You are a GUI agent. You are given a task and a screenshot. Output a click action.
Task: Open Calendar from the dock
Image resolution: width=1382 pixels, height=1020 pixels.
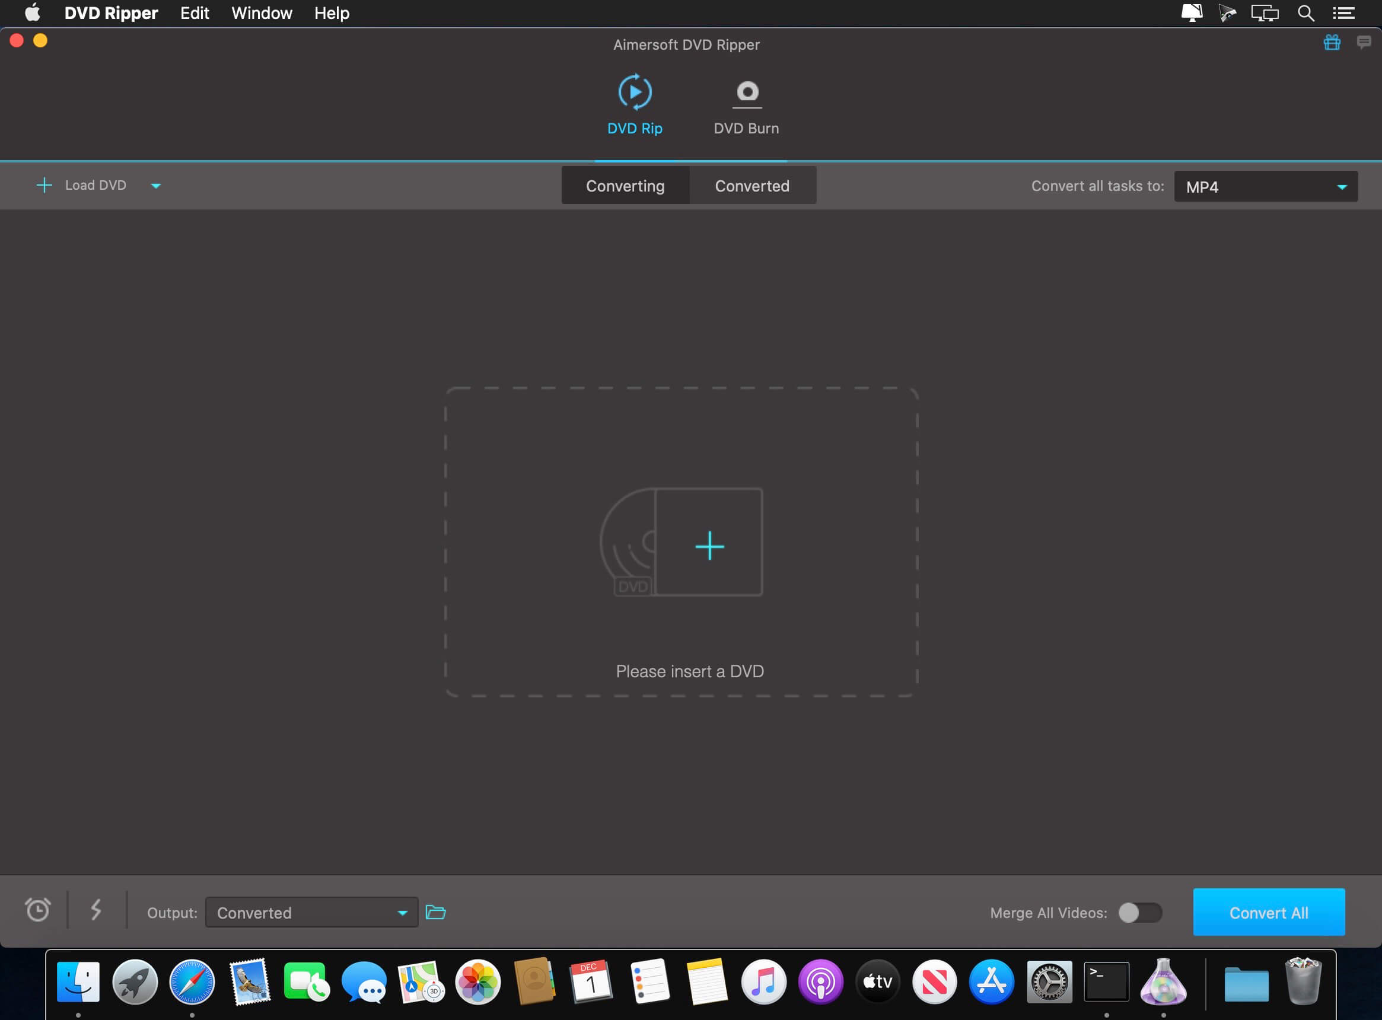pos(591,981)
